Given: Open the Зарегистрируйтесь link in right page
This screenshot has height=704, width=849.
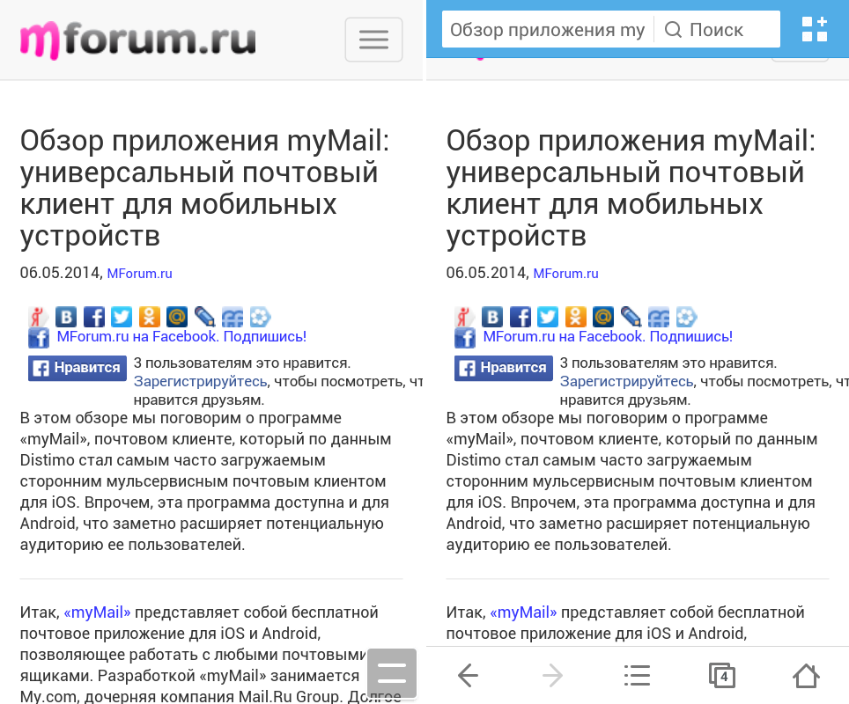Looking at the screenshot, I should point(626,381).
